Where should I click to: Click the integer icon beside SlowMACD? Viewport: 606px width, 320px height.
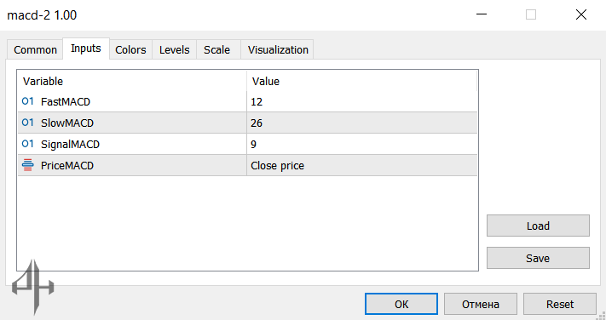tap(28, 123)
